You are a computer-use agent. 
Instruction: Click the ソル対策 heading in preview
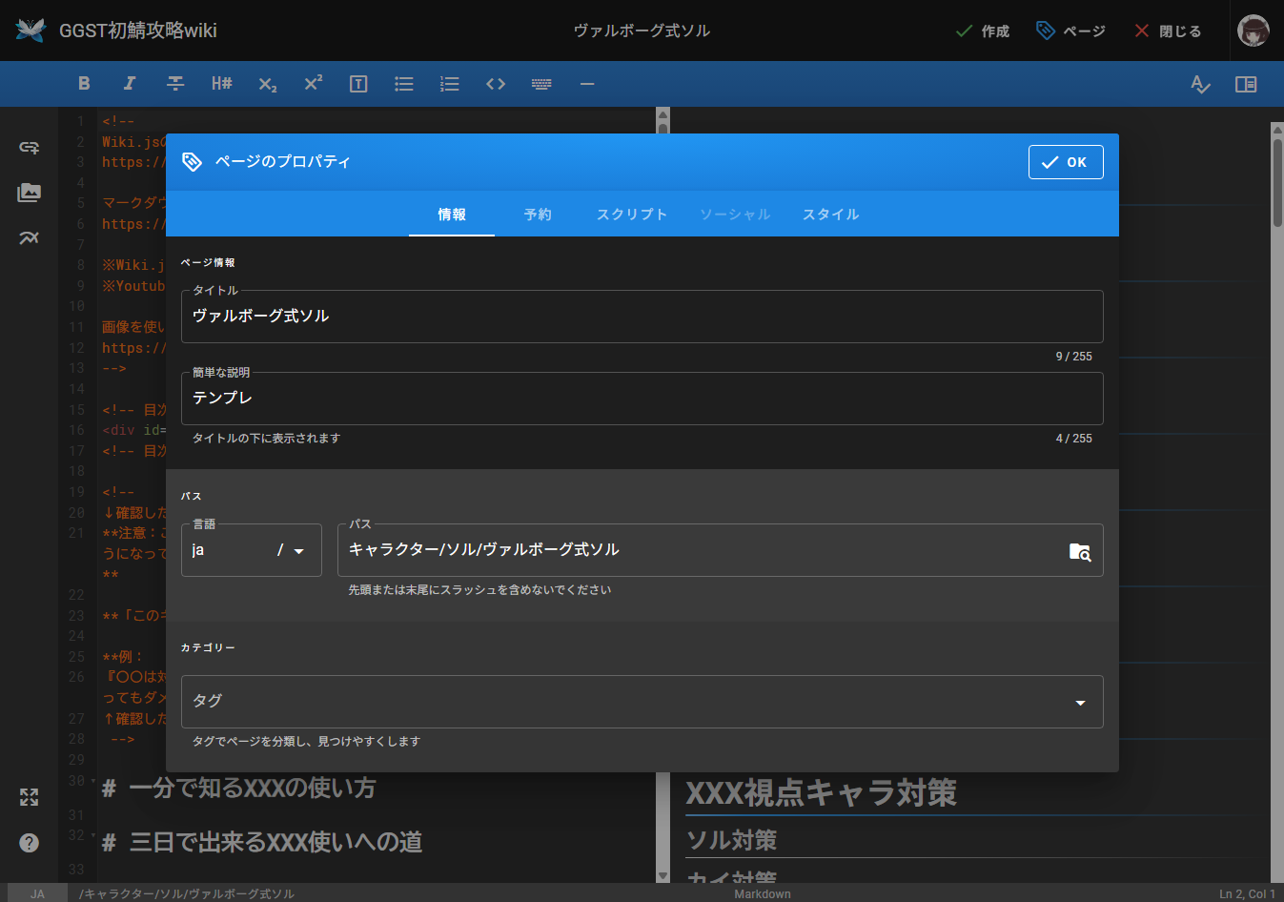pos(732,840)
